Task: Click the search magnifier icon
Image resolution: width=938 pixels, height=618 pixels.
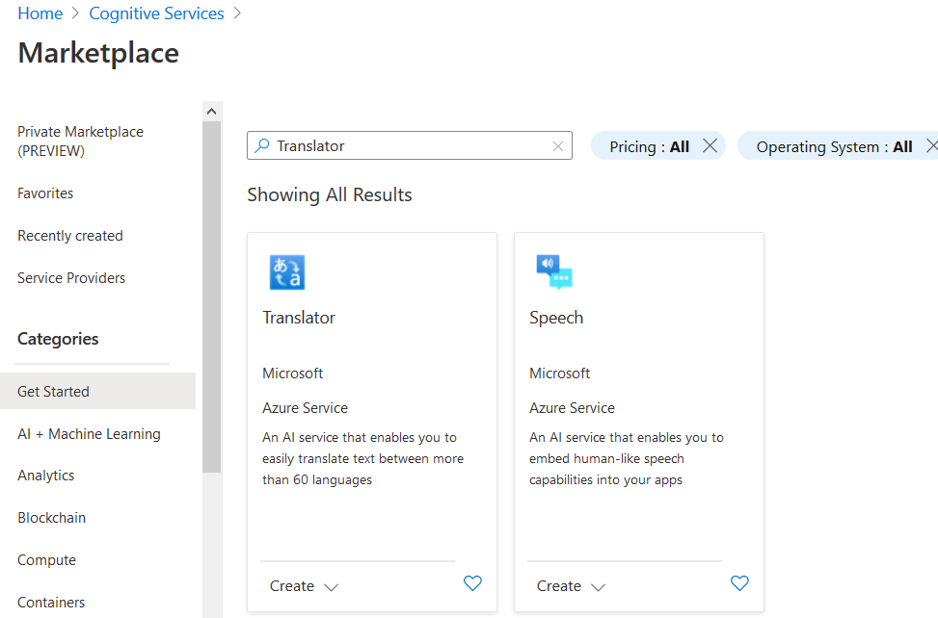Action: click(x=262, y=146)
